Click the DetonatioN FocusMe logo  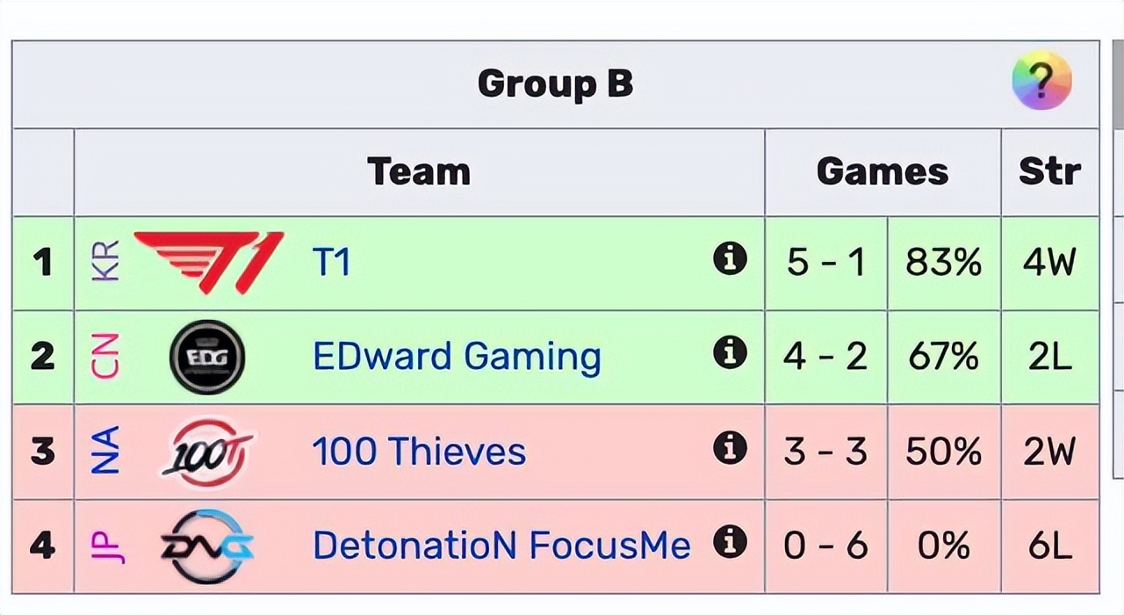tap(206, 545)
